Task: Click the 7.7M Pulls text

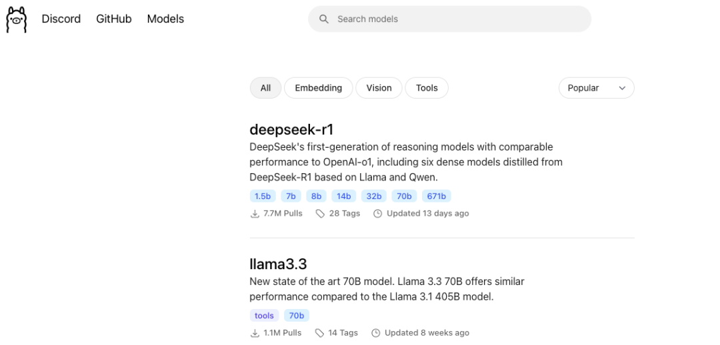Action: click(x=283, y=213)
